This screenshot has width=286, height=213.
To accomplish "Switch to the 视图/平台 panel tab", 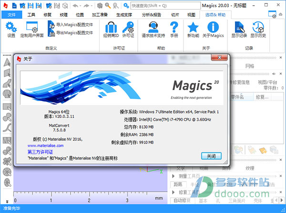I will pos(267,82).
